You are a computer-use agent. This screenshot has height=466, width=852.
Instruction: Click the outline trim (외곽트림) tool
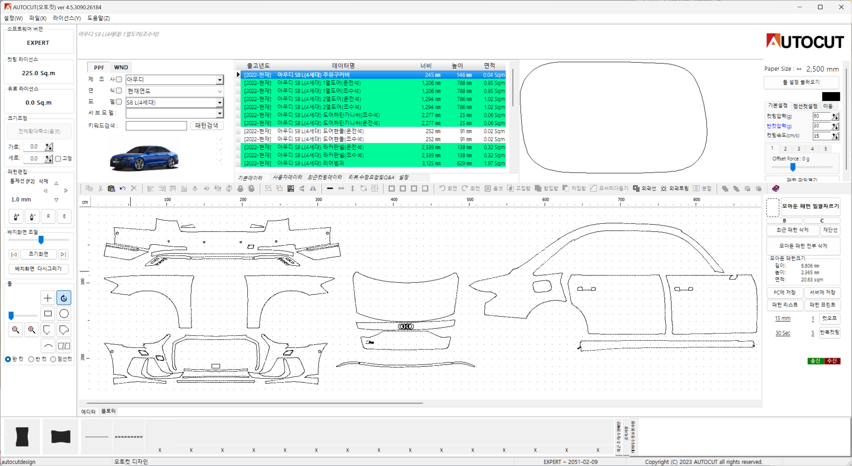click(675, 188)
